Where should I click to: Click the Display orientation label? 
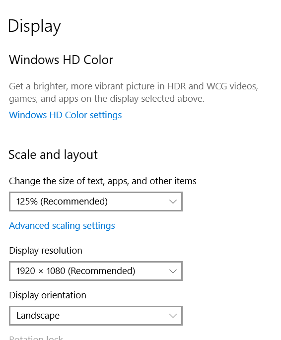point(48,295)
